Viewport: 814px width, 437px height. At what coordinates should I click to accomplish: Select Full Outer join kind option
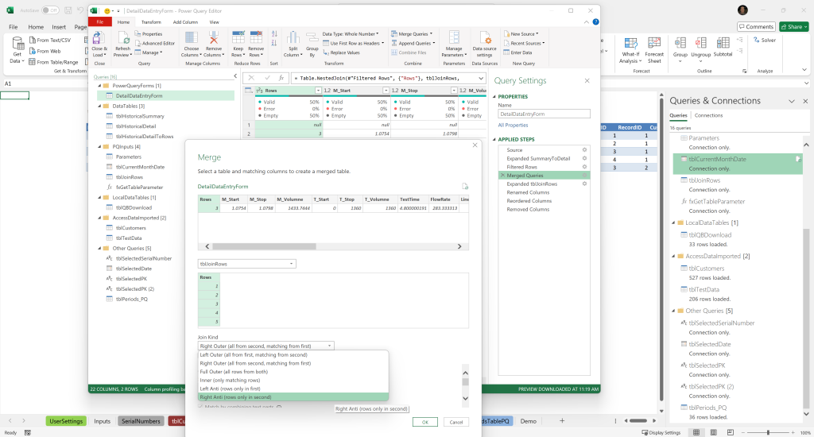coord(293,372)
